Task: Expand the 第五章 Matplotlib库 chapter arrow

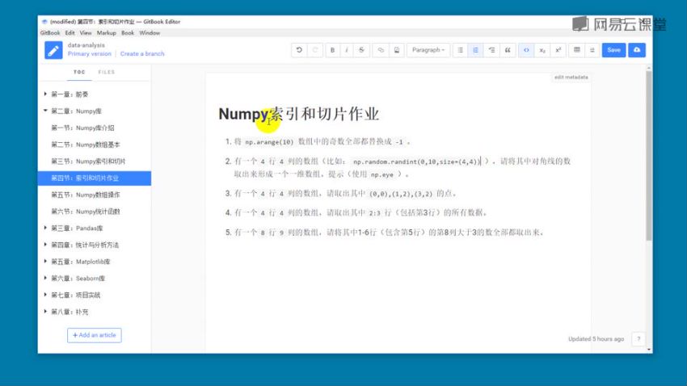Action: click(x=45, y=262)
